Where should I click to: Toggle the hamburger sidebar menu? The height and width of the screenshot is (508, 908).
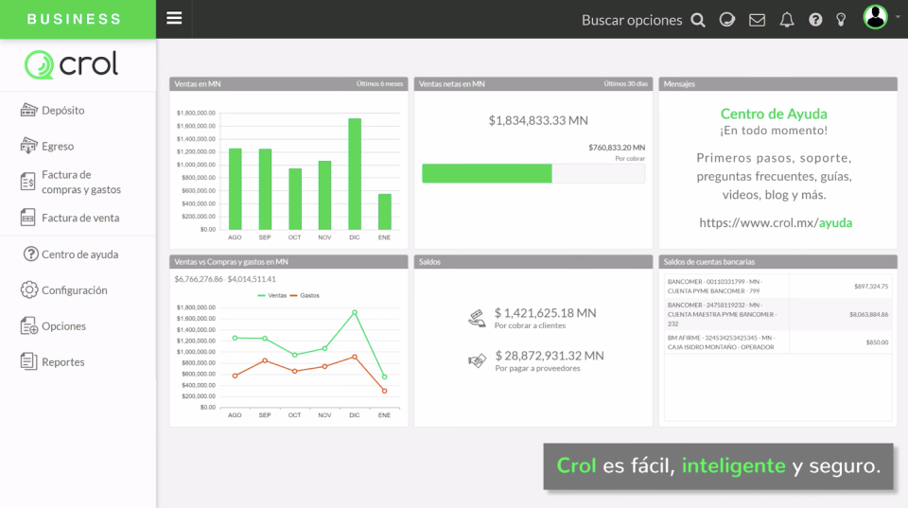point(174,19)
